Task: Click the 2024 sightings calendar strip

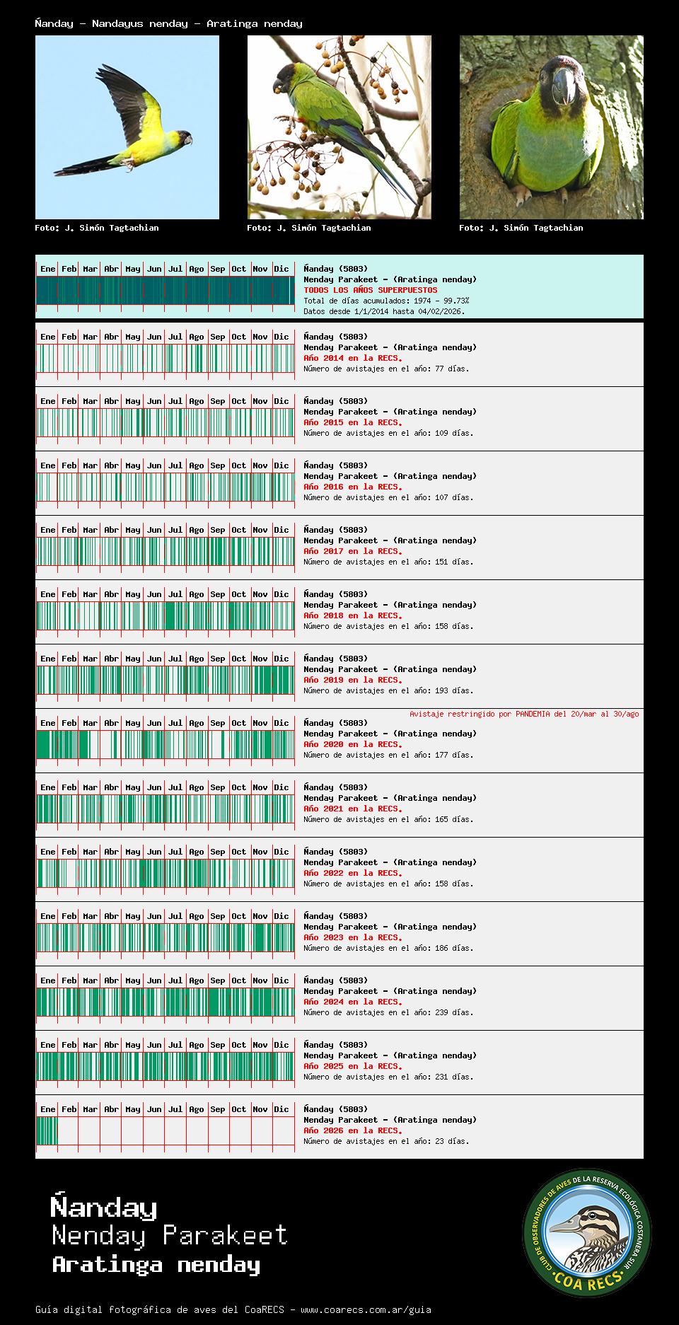Action: point(166,1002)
